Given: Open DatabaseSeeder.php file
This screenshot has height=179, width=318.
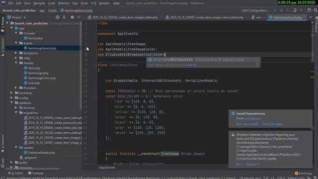Looking at the screenshot, I should [41, 153].
